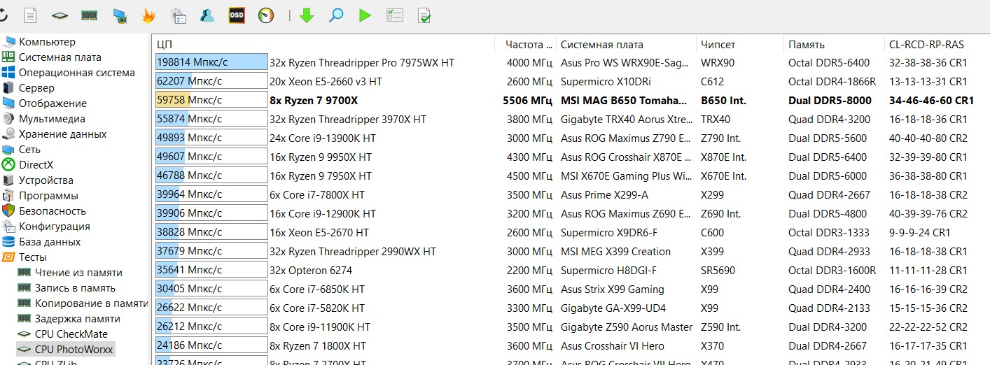Click the green download arrow icon
The width and height of the screenshot is (990, 365).
point(306,15)
